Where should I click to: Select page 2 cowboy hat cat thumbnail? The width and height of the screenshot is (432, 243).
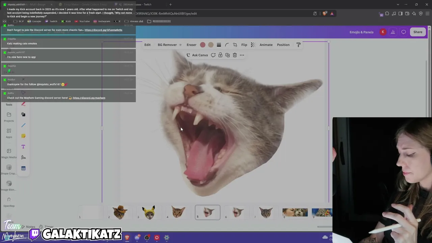pos(120,212)
